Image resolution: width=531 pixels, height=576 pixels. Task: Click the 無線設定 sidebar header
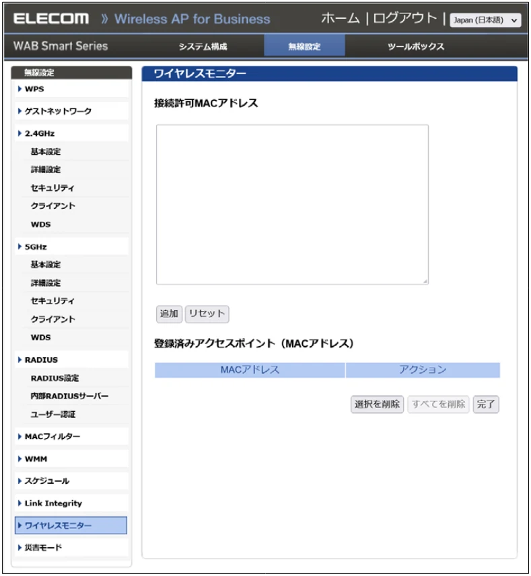click(x=71, y=73)
